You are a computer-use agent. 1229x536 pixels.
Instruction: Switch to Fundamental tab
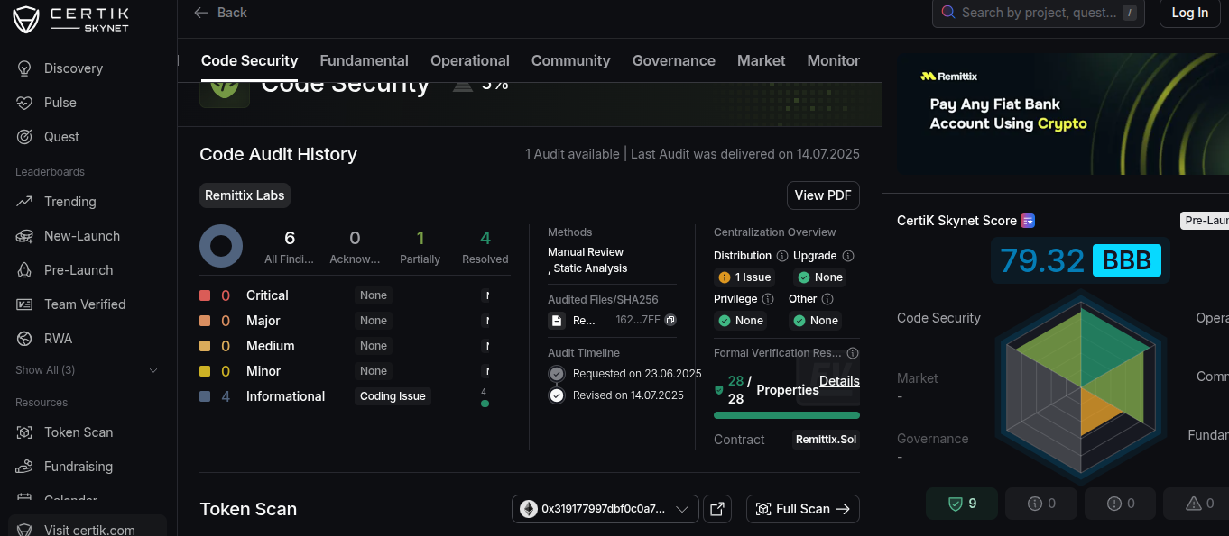click(x=364, y=60)
